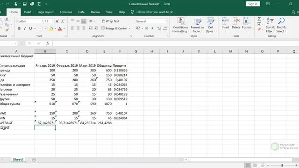Select column G header
299x168 pixels.
point(136,51)
